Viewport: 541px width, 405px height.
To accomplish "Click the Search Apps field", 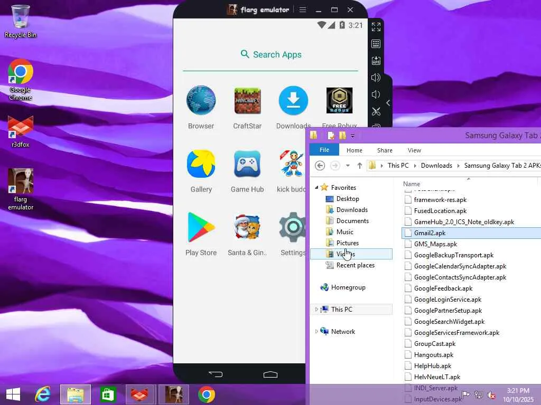I will pyautogui.click(x=270, y=54).
